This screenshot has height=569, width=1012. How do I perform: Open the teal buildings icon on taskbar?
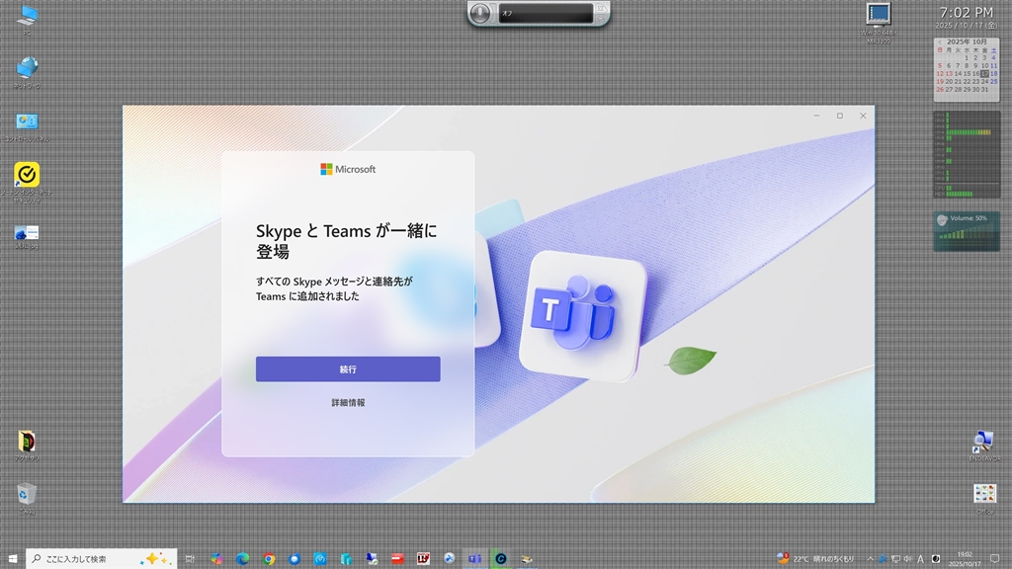coord(346,559)
